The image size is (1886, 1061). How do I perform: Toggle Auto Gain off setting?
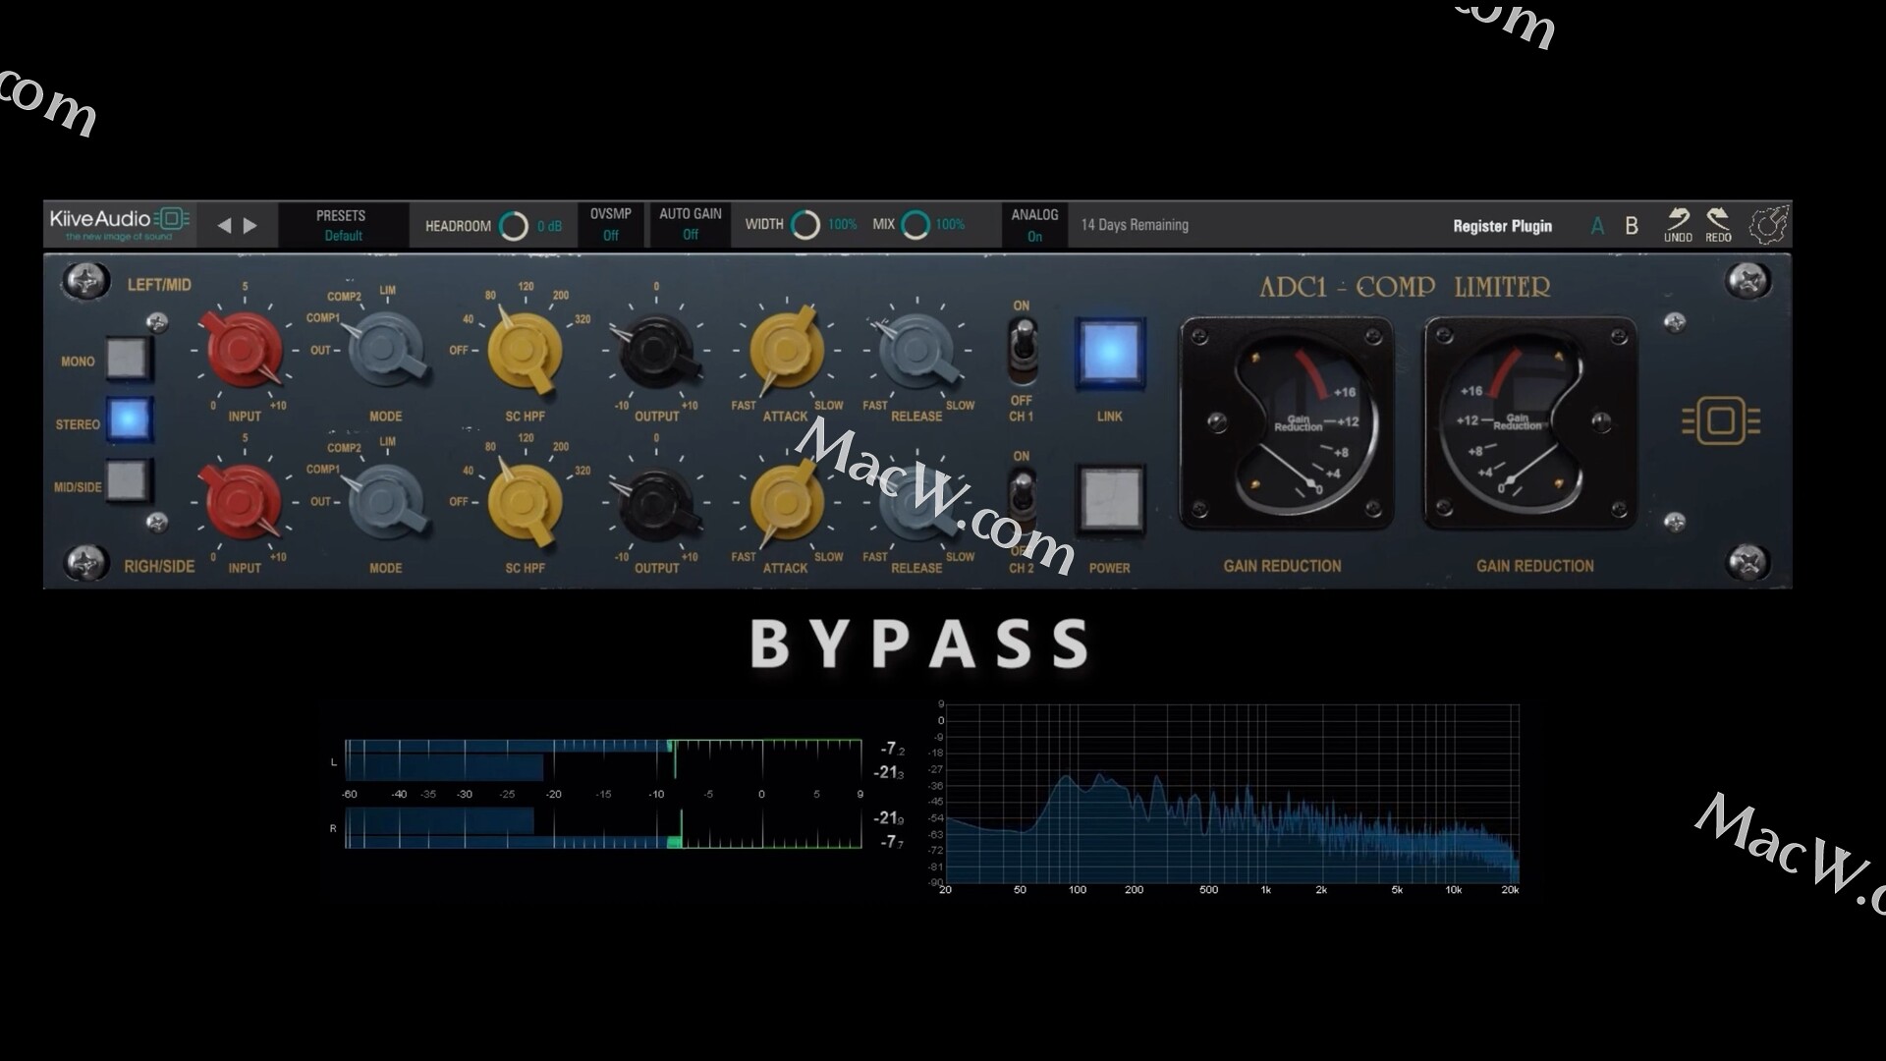690,224
